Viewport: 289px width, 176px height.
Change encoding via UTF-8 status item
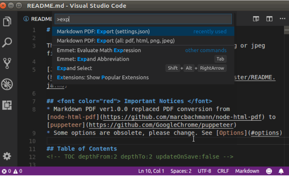204,171
